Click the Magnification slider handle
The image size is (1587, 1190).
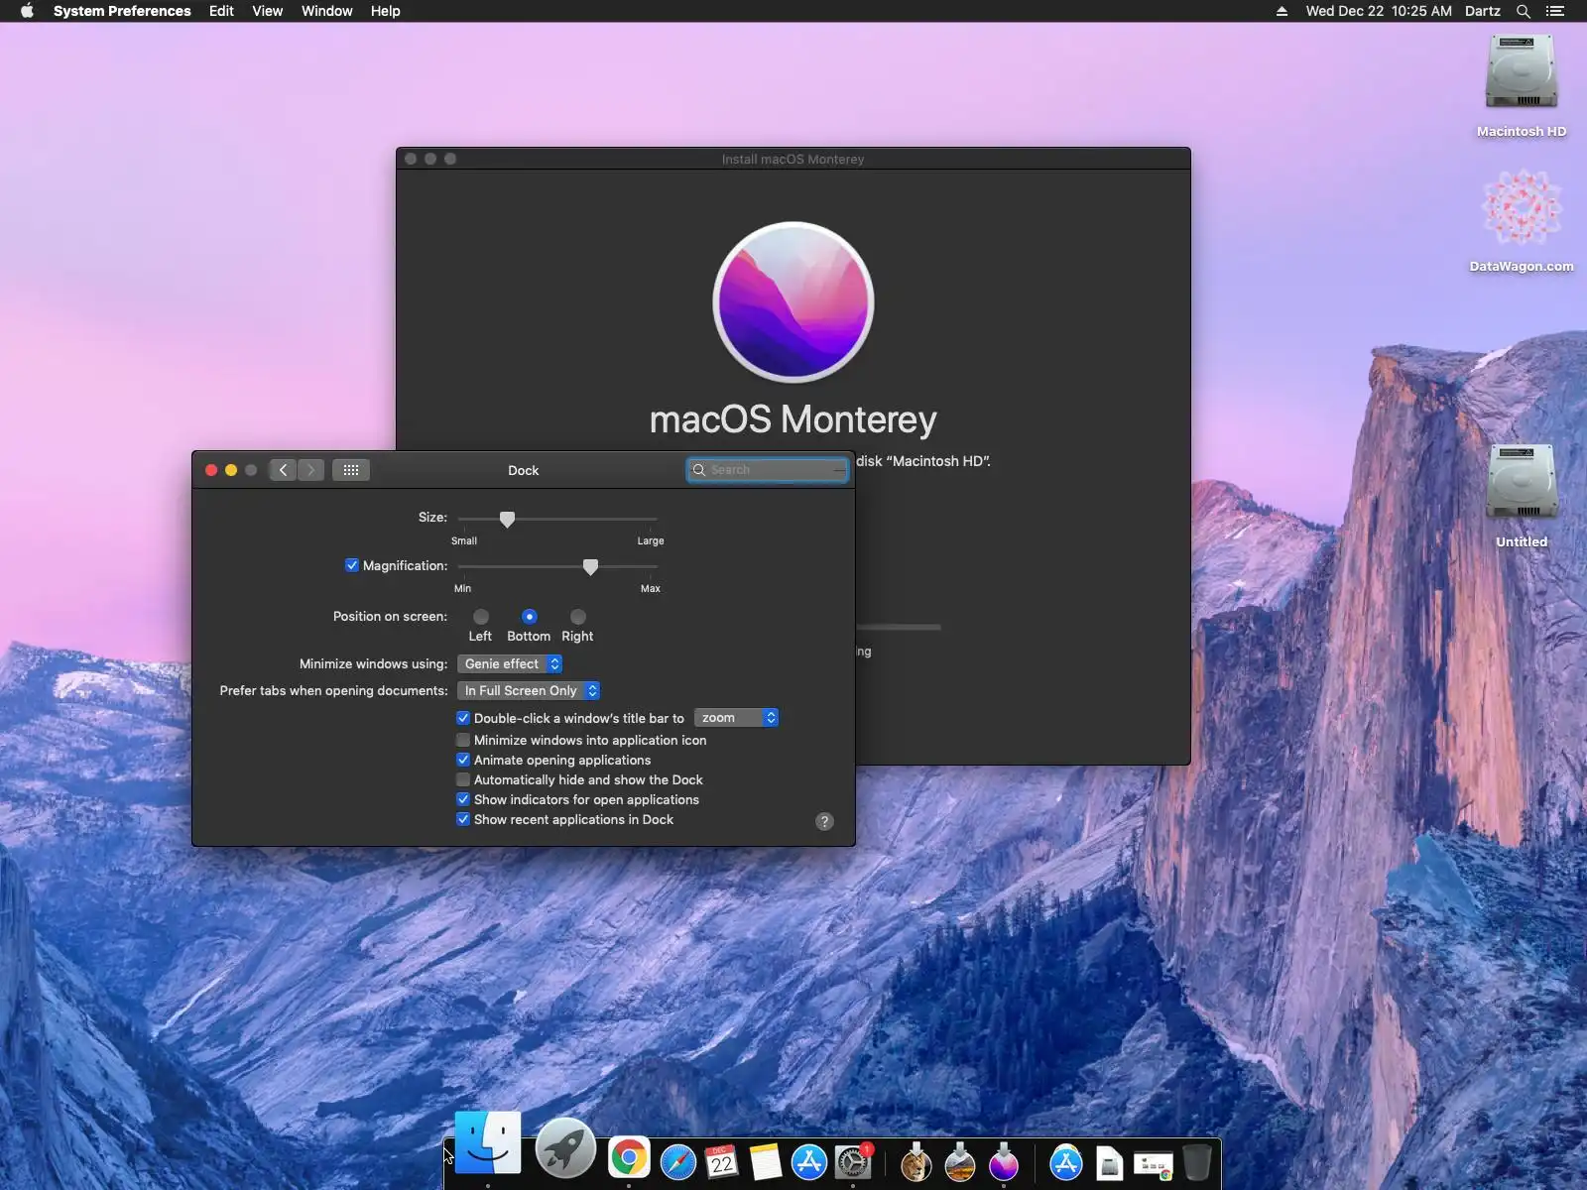point(590,566)
